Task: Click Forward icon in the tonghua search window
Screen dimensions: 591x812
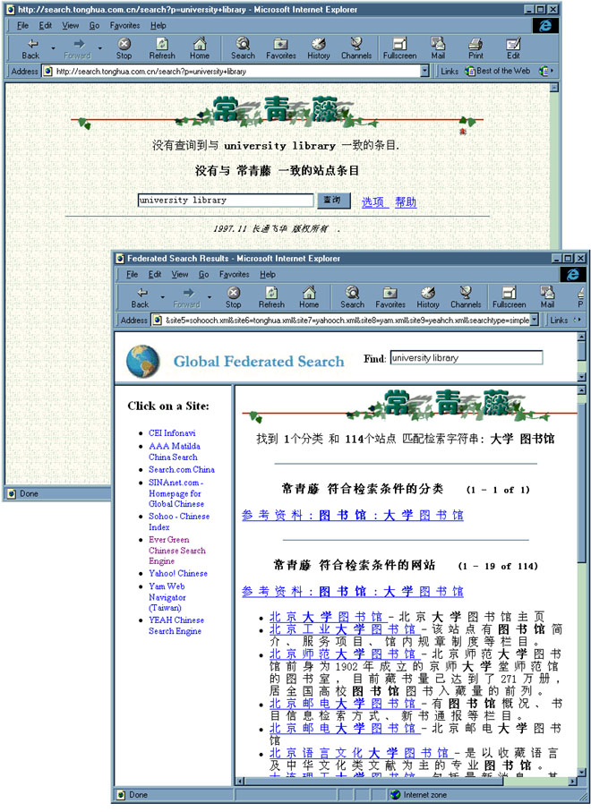Action: (x=78, y=48)
